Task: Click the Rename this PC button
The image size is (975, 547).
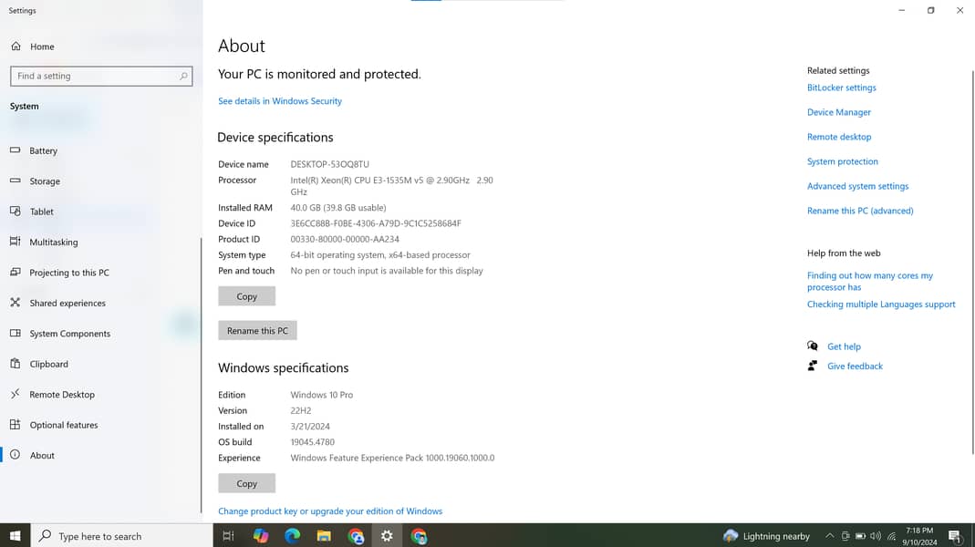Action: [257, 331]
